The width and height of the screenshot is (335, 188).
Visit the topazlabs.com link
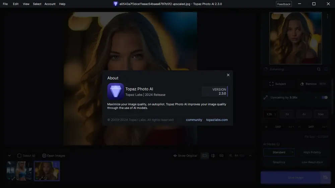[217, 120]
